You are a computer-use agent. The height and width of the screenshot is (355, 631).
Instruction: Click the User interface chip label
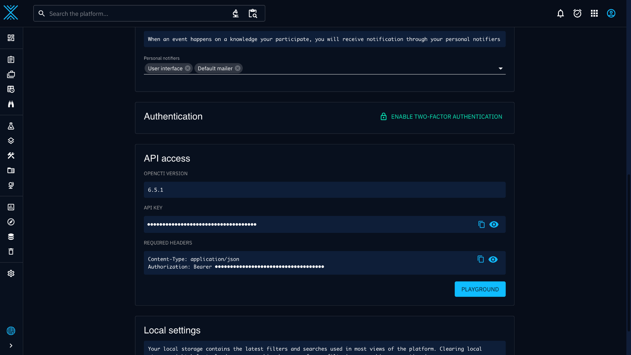(165, 68)
